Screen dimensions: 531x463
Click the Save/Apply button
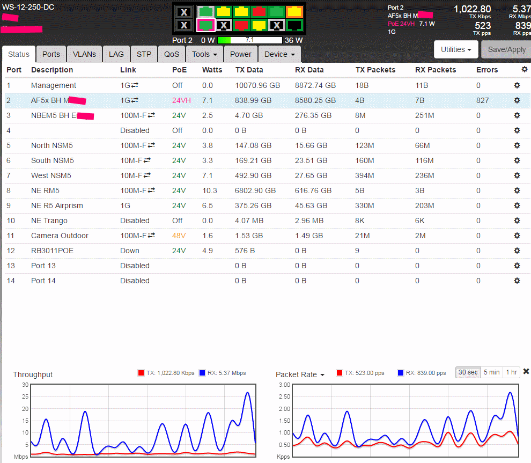[506, 49]
